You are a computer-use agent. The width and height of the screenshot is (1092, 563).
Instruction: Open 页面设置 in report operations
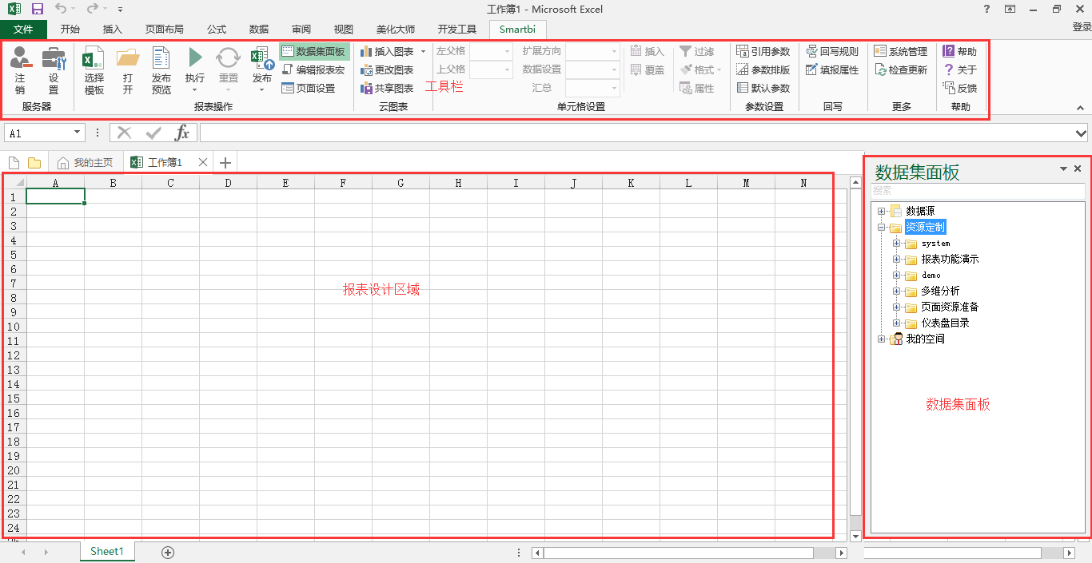pyautogui.click(x=309, y=88)
